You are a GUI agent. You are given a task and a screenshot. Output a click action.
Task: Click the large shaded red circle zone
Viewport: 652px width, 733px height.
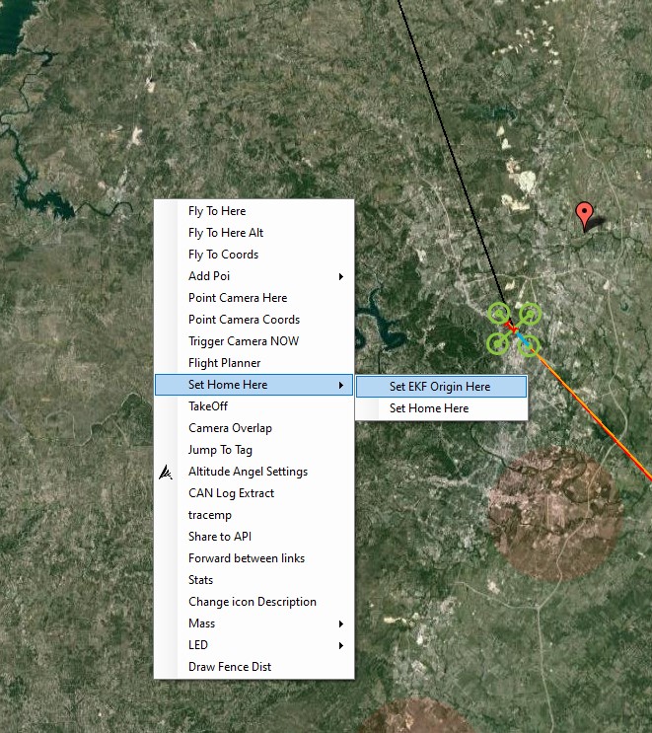tap(557, 513)
